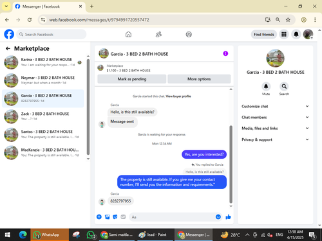Open account profile picture menu
The image size is (322, 241).
pos(308,34)
